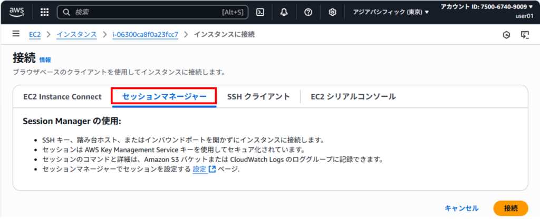This screenshot has height=219, width=540.
Task: Expand the アジアパシフィック (東京) region dropdown
Action: (391, 13)
